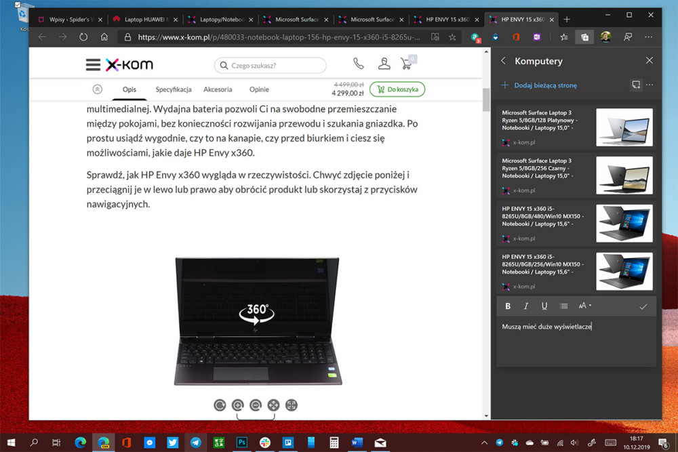This screenshot has height=452, width=678.
Task: Click the Office extension icon
Action: tap(516, 37)
